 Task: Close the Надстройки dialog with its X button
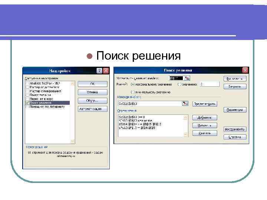(x=106, y=71)
